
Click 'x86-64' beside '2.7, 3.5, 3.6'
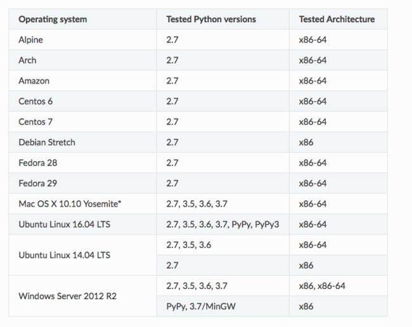click(x=312, y=245)
